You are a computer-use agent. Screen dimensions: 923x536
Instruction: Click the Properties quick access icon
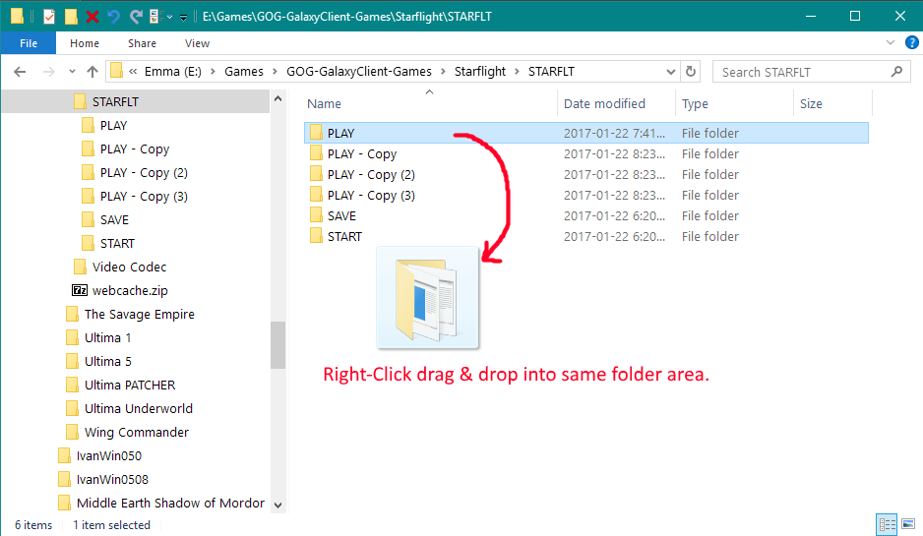point(49,17)
